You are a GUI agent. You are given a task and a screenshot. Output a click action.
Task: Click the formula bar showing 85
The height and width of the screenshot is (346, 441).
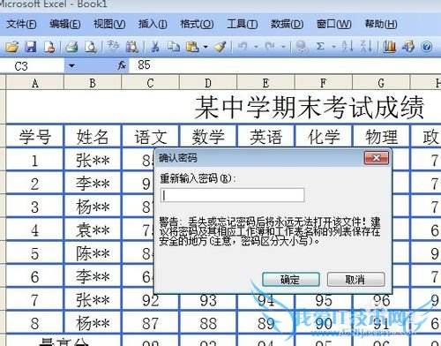[x=285, y=65]
